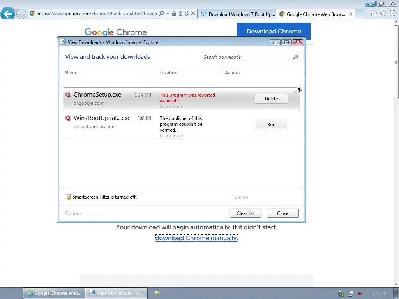Image resolution: width=399 pixels, height=299 pixels.
Task: Click the Search downloads field
Action: 251,57
